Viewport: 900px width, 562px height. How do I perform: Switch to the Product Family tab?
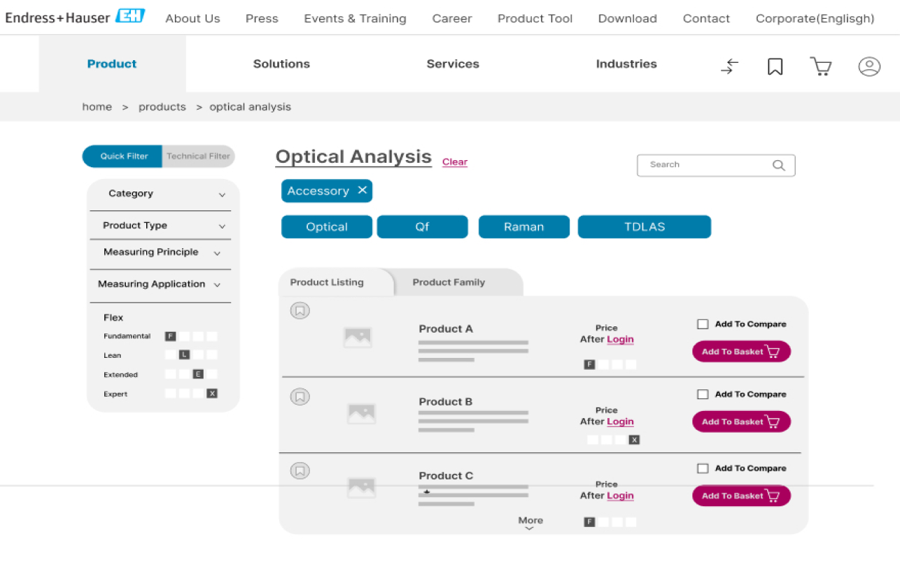[x=449, y=282]
